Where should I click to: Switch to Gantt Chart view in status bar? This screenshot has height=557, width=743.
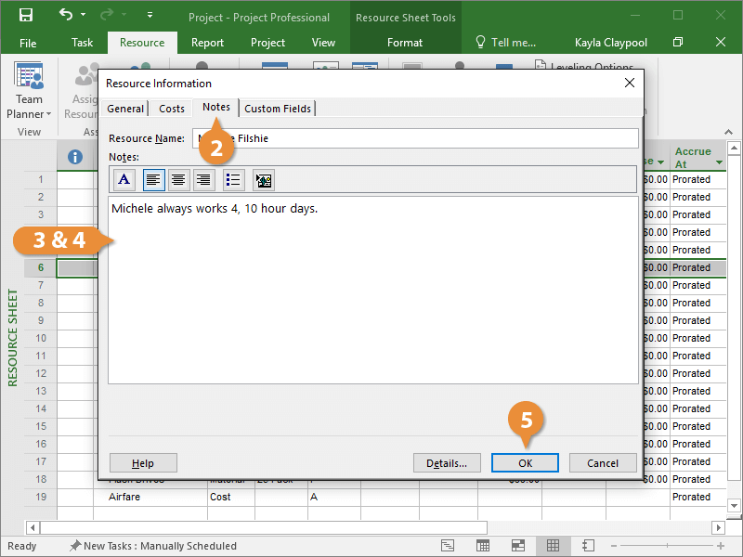[448, 546]
